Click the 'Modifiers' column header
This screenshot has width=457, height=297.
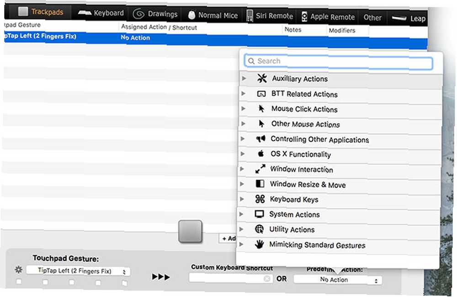(342, 30)
